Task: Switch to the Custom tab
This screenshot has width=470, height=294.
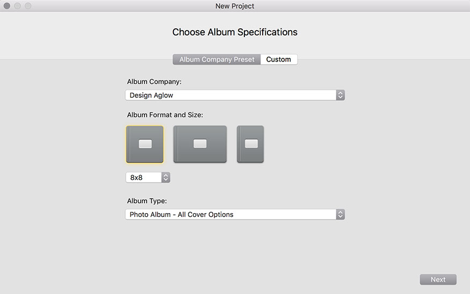Action: [279, 59]
